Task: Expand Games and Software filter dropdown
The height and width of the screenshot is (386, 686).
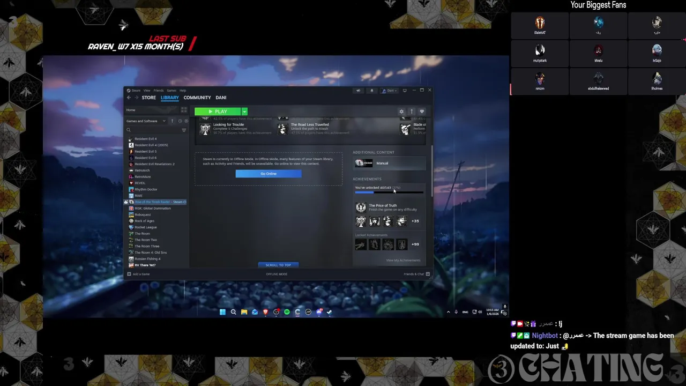Action: click(146, 121)
